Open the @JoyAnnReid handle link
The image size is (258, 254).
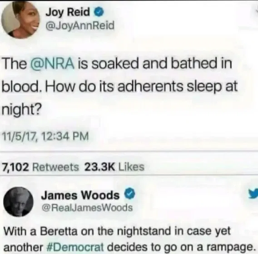tap(80, 25)
